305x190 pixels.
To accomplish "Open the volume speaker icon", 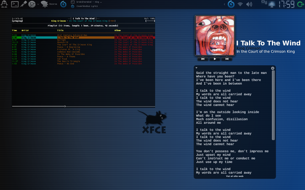I will pos(249,4).
